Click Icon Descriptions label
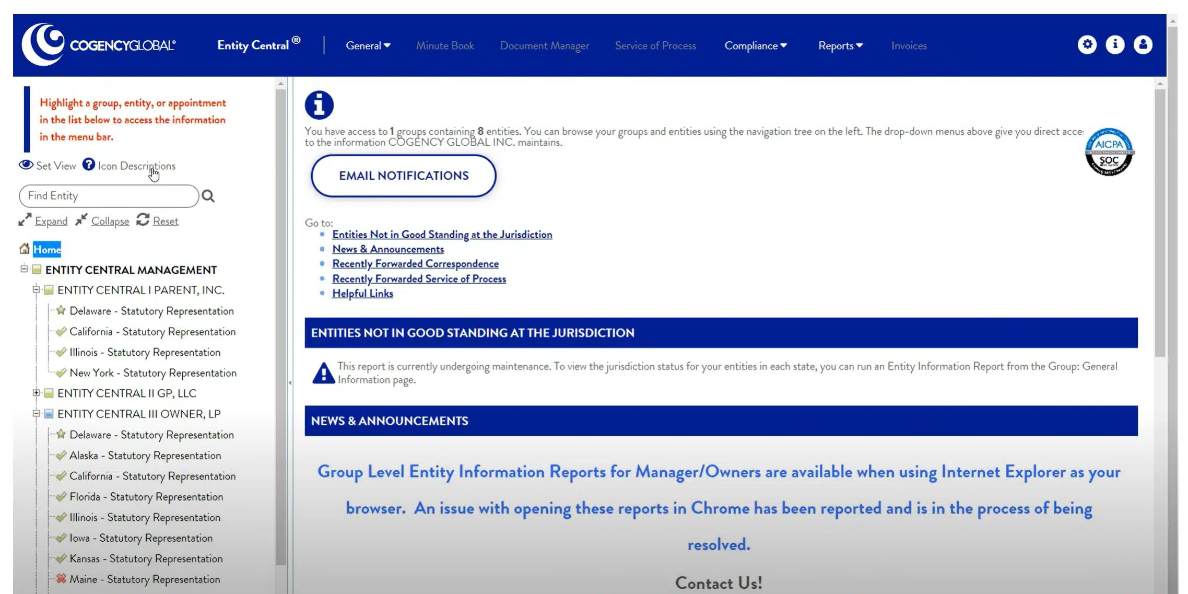The height and width of the screenshot is (594, 1188). click(x=137, y=166)
